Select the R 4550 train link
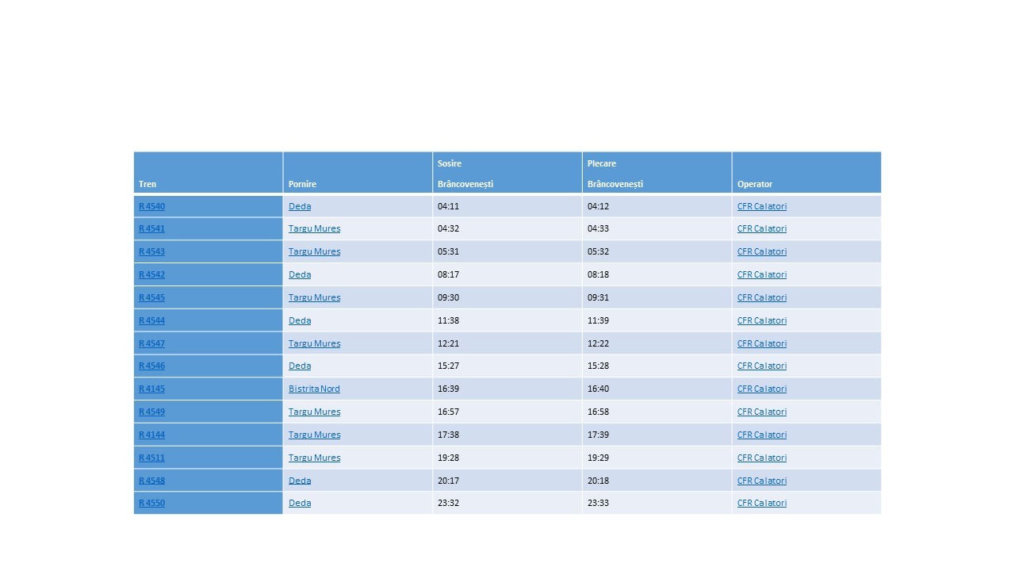Screen dimensions: 1015x571 pos(151,503)
